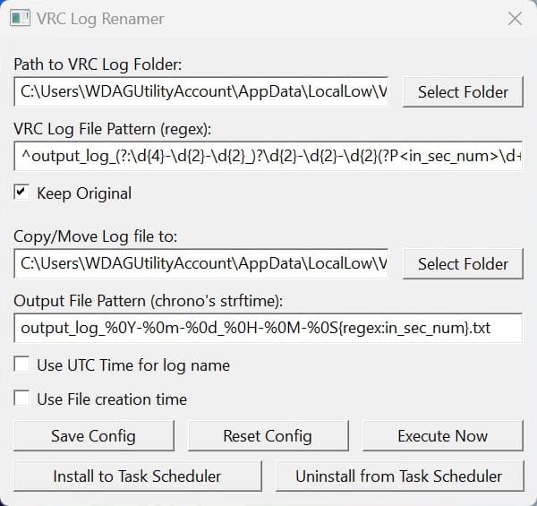537x506 pixels.
Task: Run the renamer with Execute Now
Action: 442,436
